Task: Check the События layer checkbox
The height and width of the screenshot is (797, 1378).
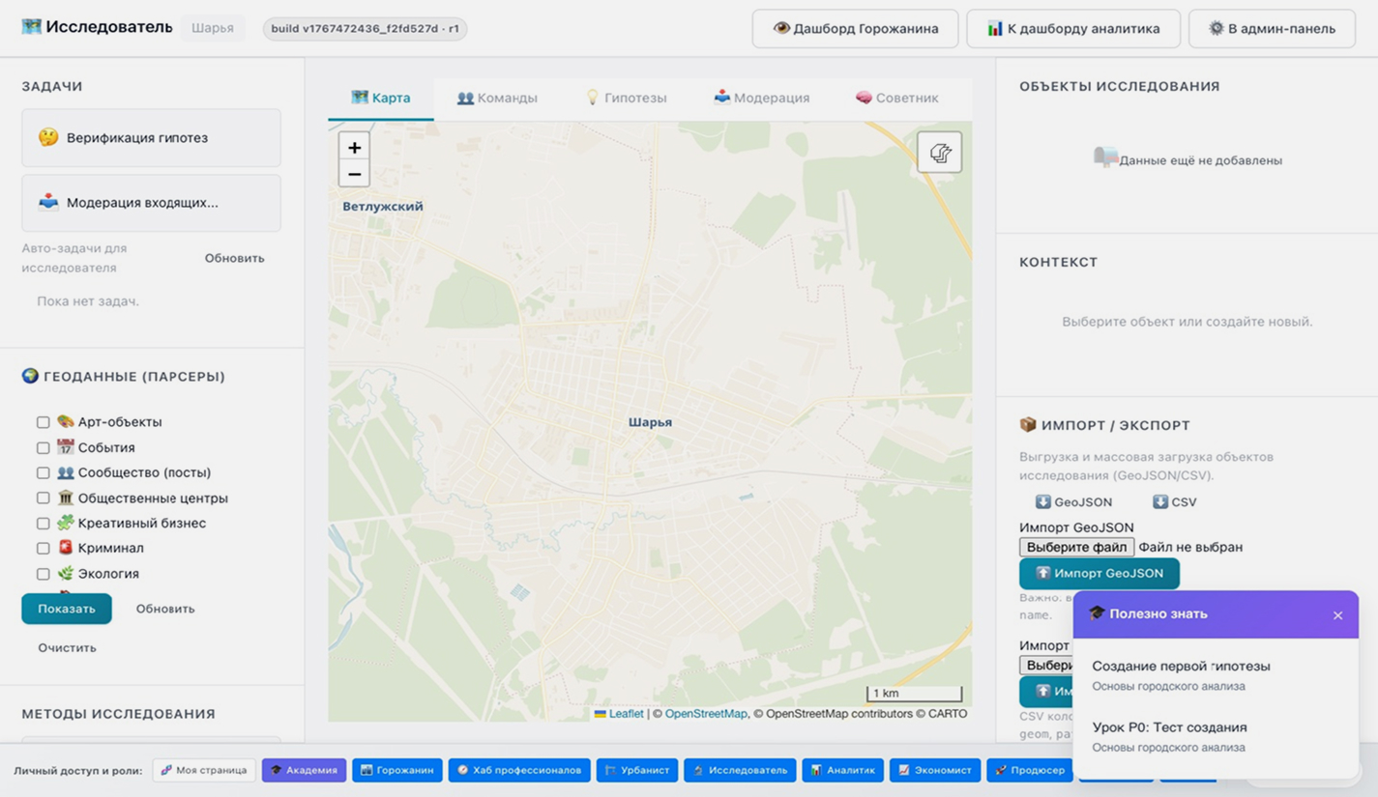Action: 44,448
